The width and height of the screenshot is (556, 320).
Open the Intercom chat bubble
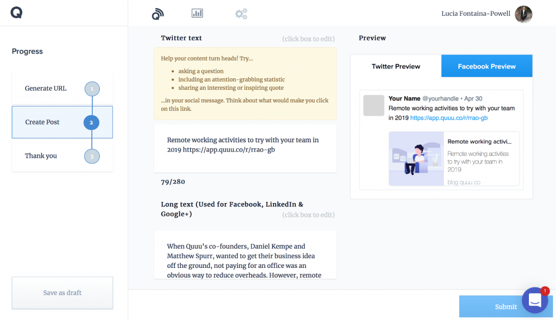(535, 300)
